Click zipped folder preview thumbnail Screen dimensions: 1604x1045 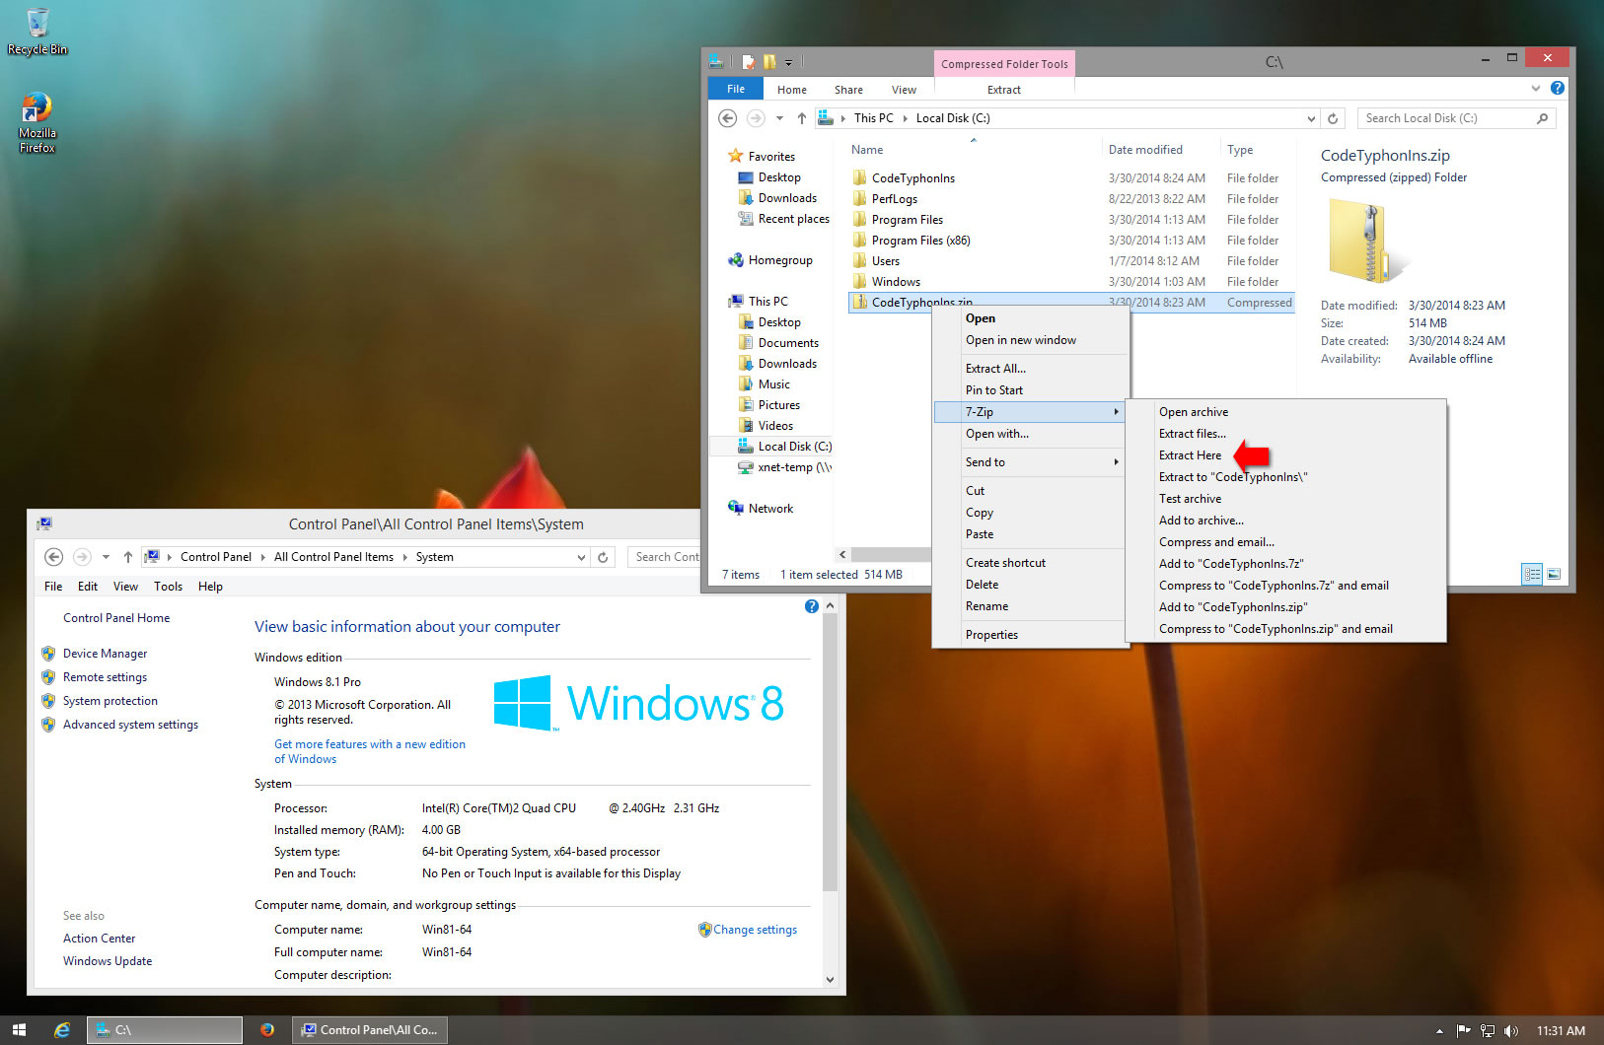point(1368,241)
